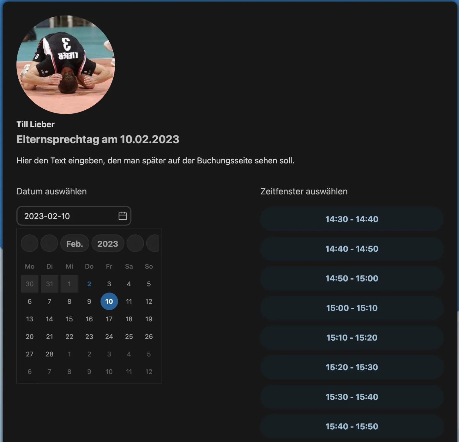Select Friday 17 in the calendar

[109, 319]
